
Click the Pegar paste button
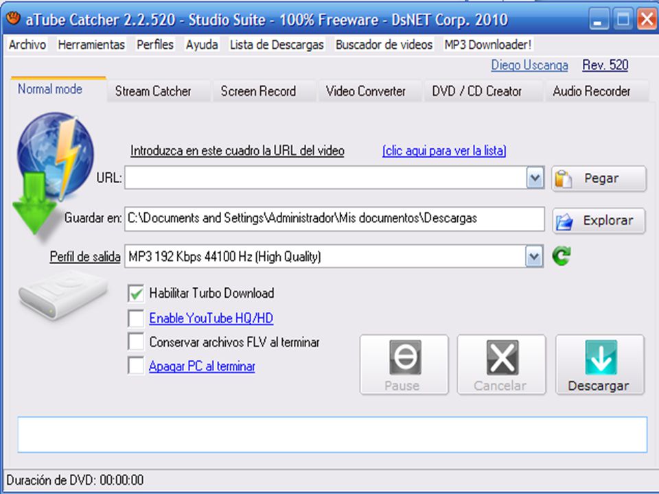pos(599,178)
